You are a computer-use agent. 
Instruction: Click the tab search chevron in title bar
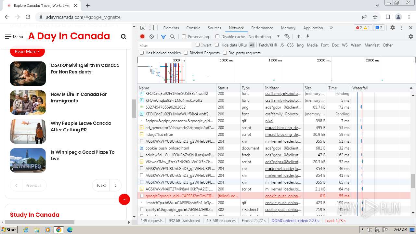coord(377,6)
